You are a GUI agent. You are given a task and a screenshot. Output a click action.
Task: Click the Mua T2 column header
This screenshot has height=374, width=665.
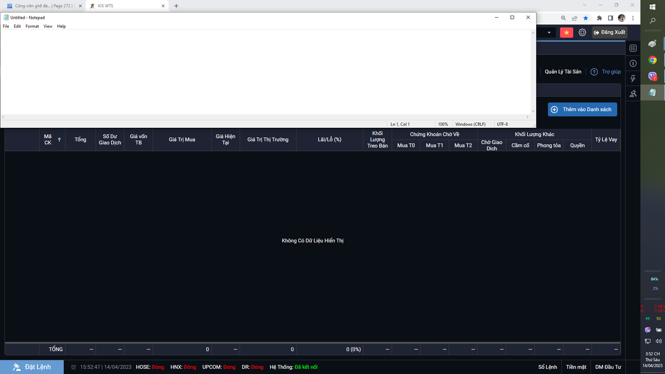click(x=463, y=145)
